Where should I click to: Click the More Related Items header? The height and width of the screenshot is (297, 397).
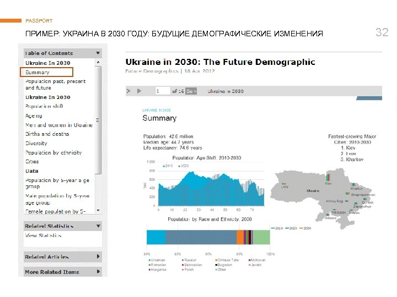coord(62,272)
